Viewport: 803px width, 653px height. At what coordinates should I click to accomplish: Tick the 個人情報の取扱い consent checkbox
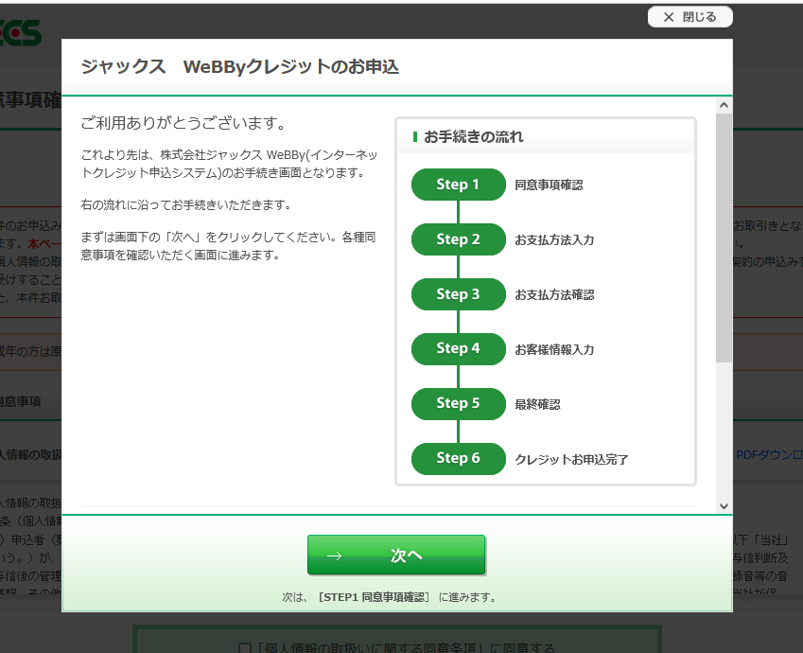[x=244, y=647]
